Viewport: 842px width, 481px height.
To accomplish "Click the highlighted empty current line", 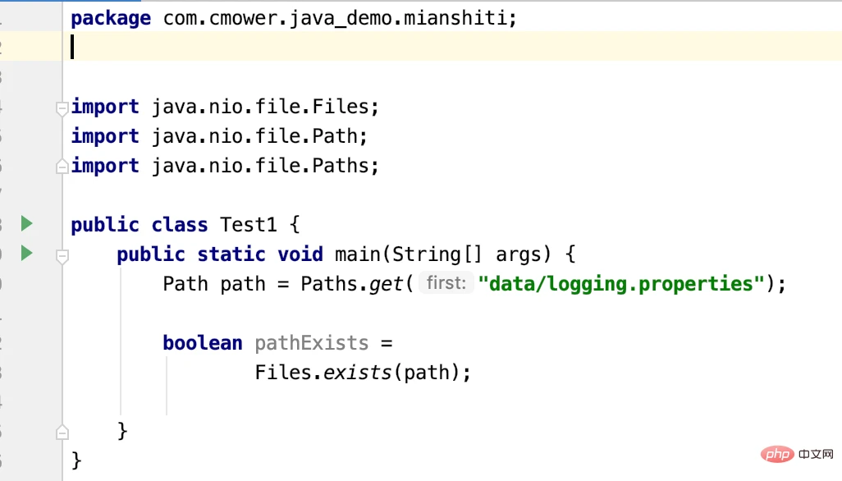I will tap(452, 46).
